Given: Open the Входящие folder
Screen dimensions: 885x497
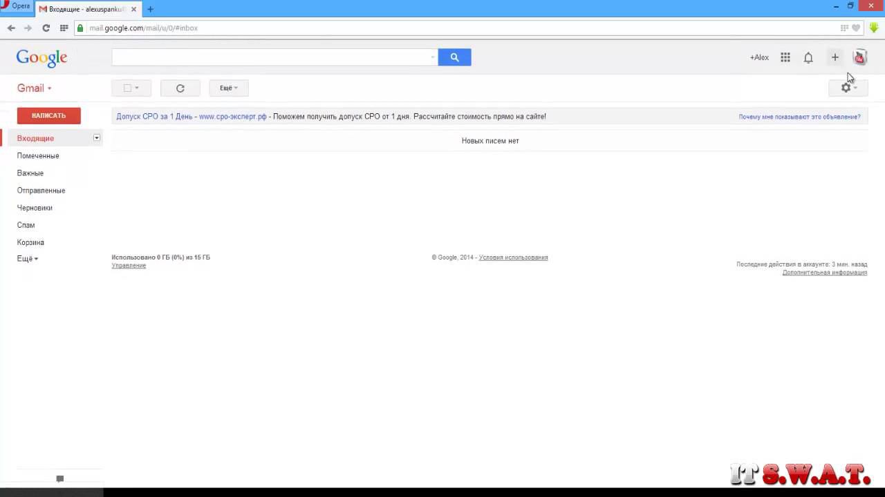Looking at the screenshot, I should tap(35, 138).
